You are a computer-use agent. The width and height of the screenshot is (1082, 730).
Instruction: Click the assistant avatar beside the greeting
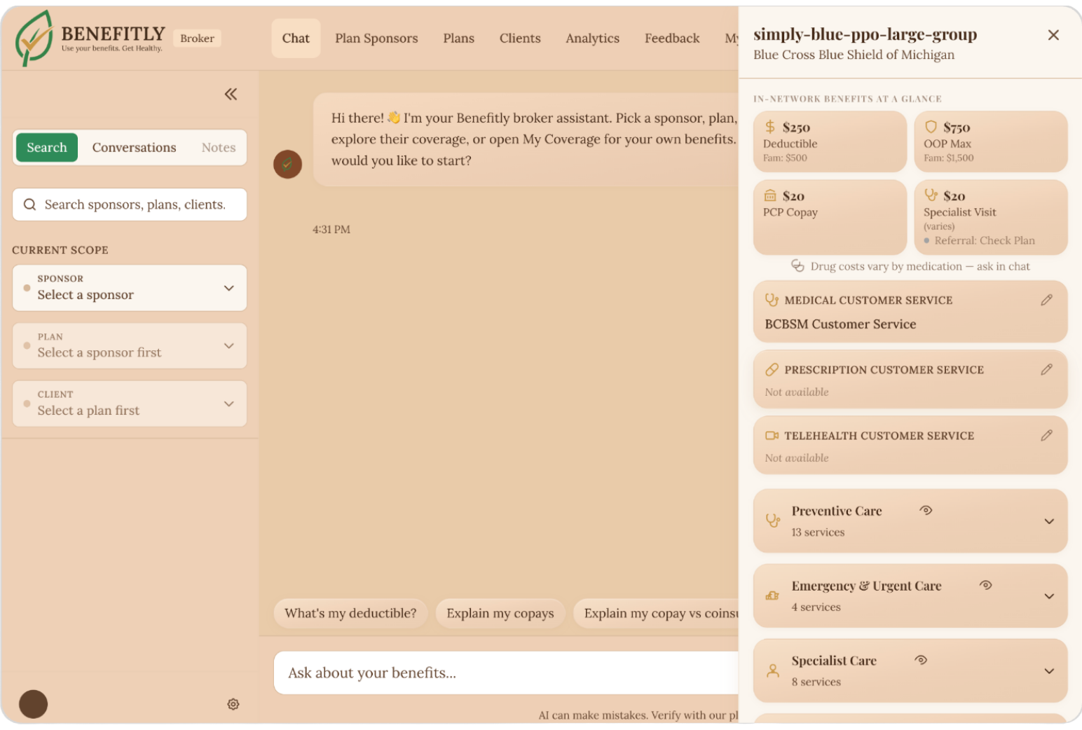click(x=287, y=164)
